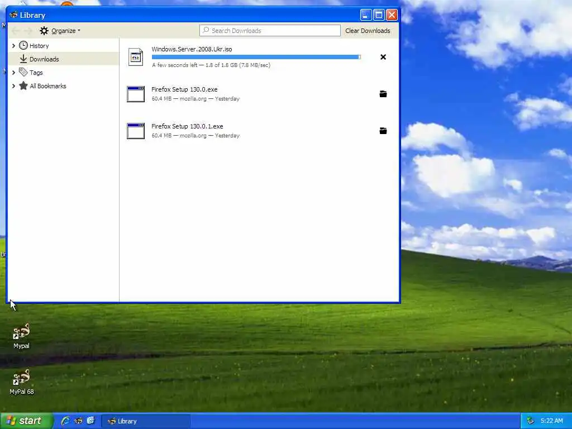The width and height of the screenshot is (572, 429).
Task: Click the third quick launch icon
Action: (91, 421)
